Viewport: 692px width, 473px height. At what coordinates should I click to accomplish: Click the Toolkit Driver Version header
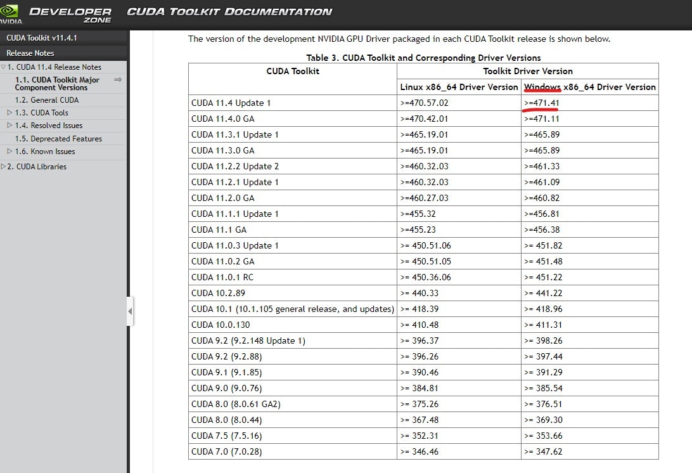tap(528, 71)
